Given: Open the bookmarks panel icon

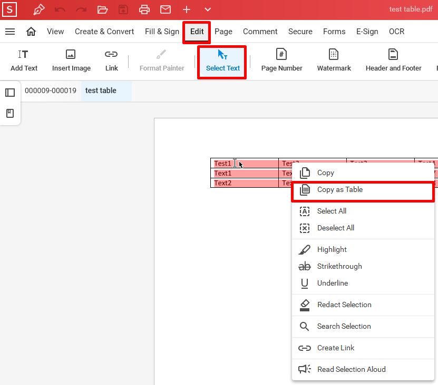Looking at the screenshot, I should tap(10, 113).
